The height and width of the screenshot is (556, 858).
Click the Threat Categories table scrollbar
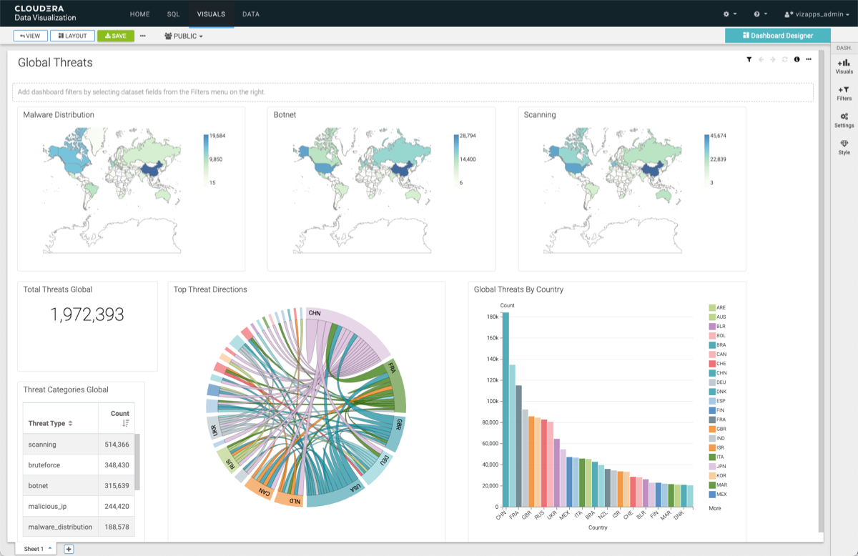click(x=137, y=461)
